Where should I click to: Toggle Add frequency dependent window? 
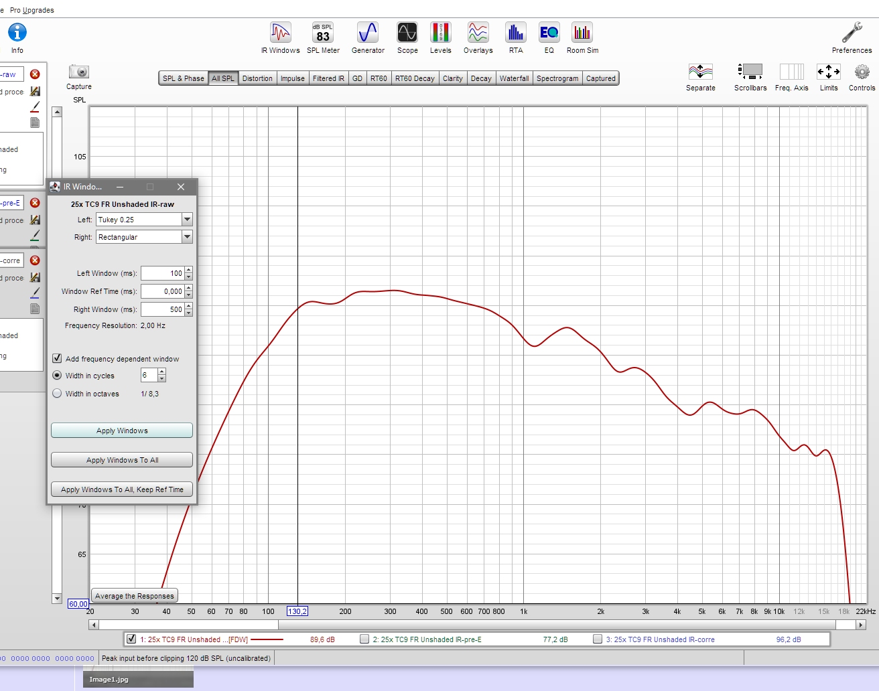pos(57,358)
